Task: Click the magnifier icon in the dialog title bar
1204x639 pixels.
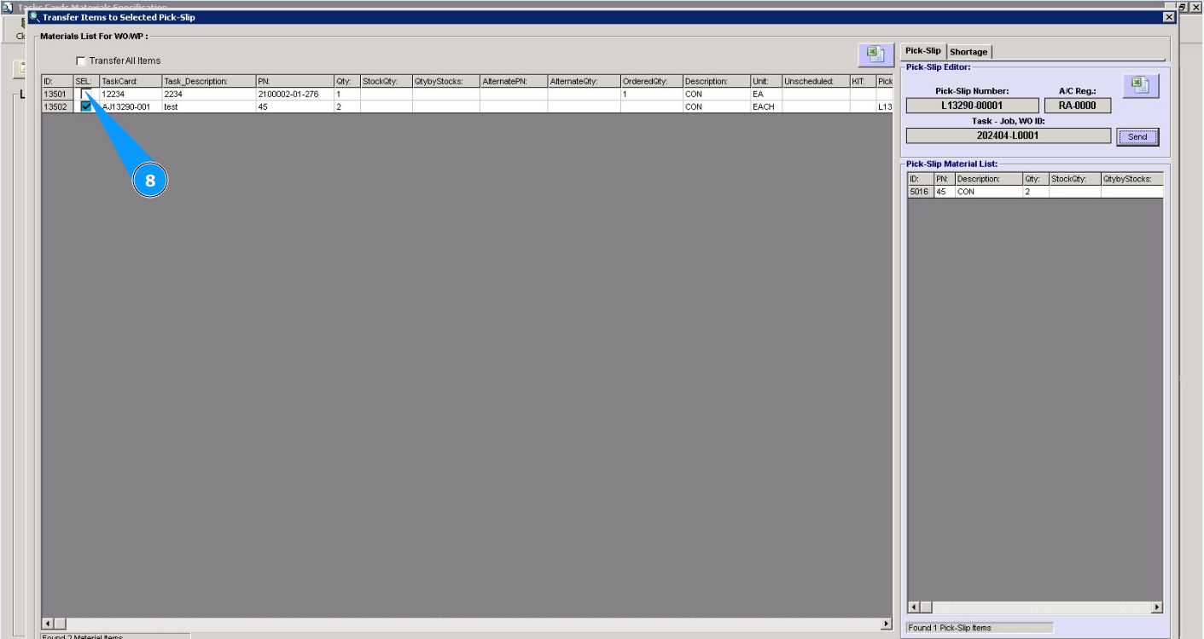Action: point(34,17)
